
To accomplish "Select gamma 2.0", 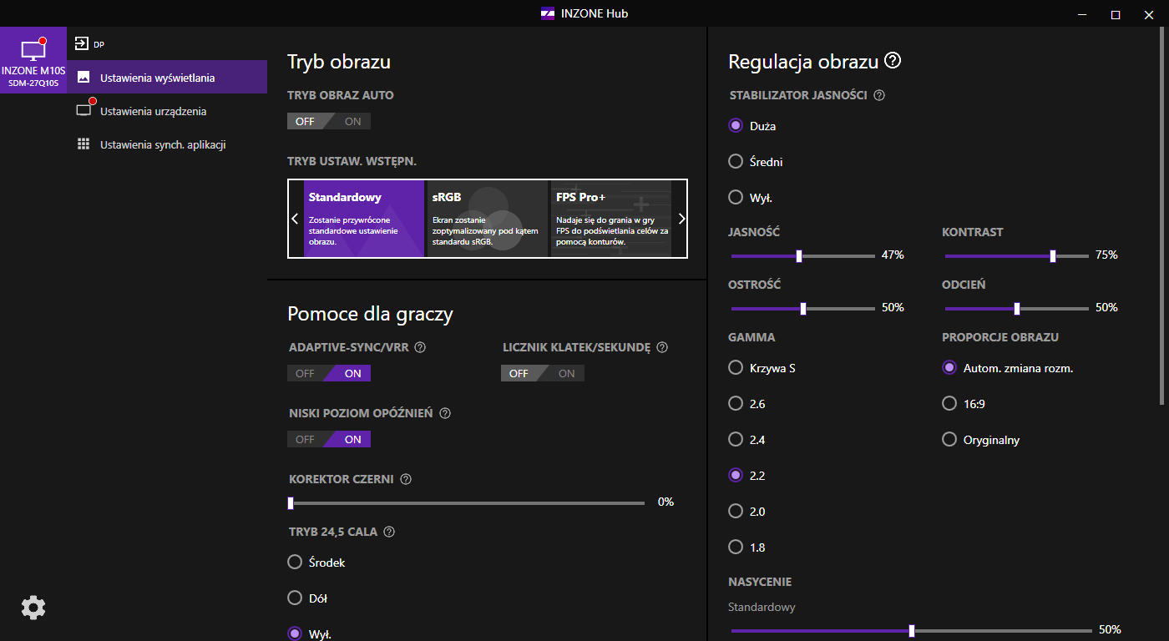I will tap(736, 511).
